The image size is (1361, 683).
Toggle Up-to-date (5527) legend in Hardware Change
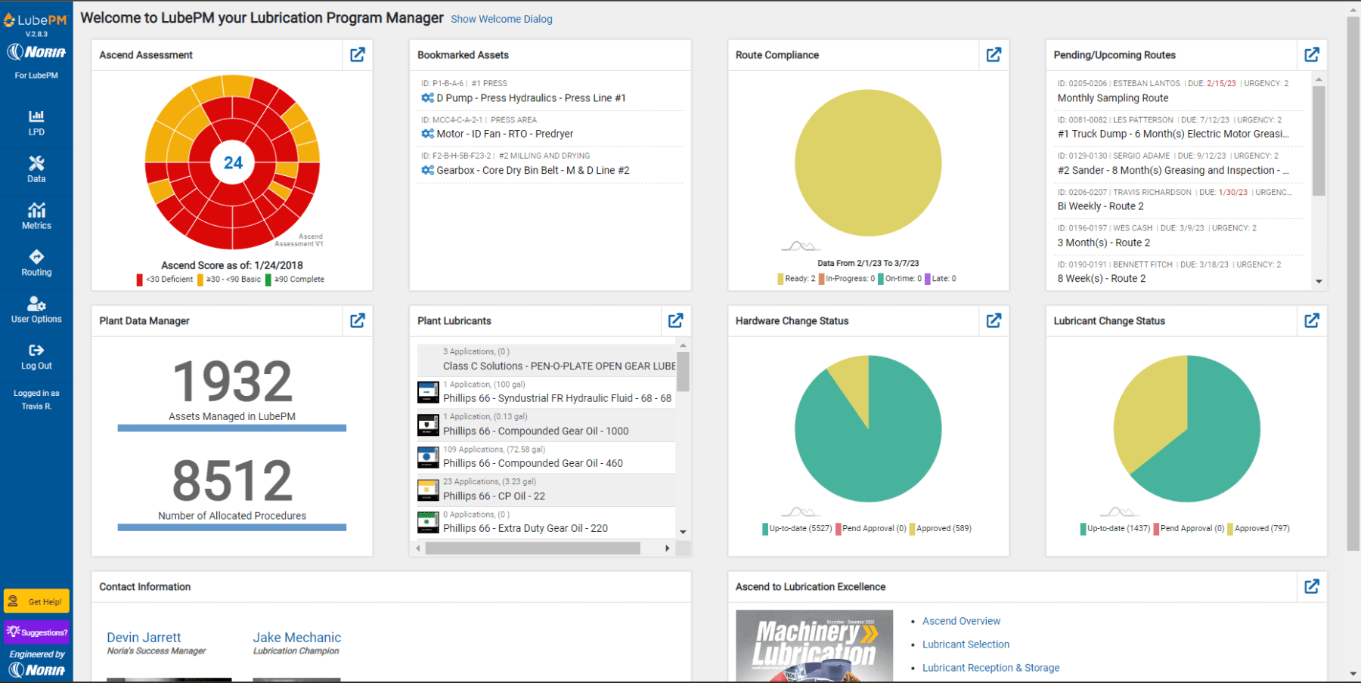797,529
